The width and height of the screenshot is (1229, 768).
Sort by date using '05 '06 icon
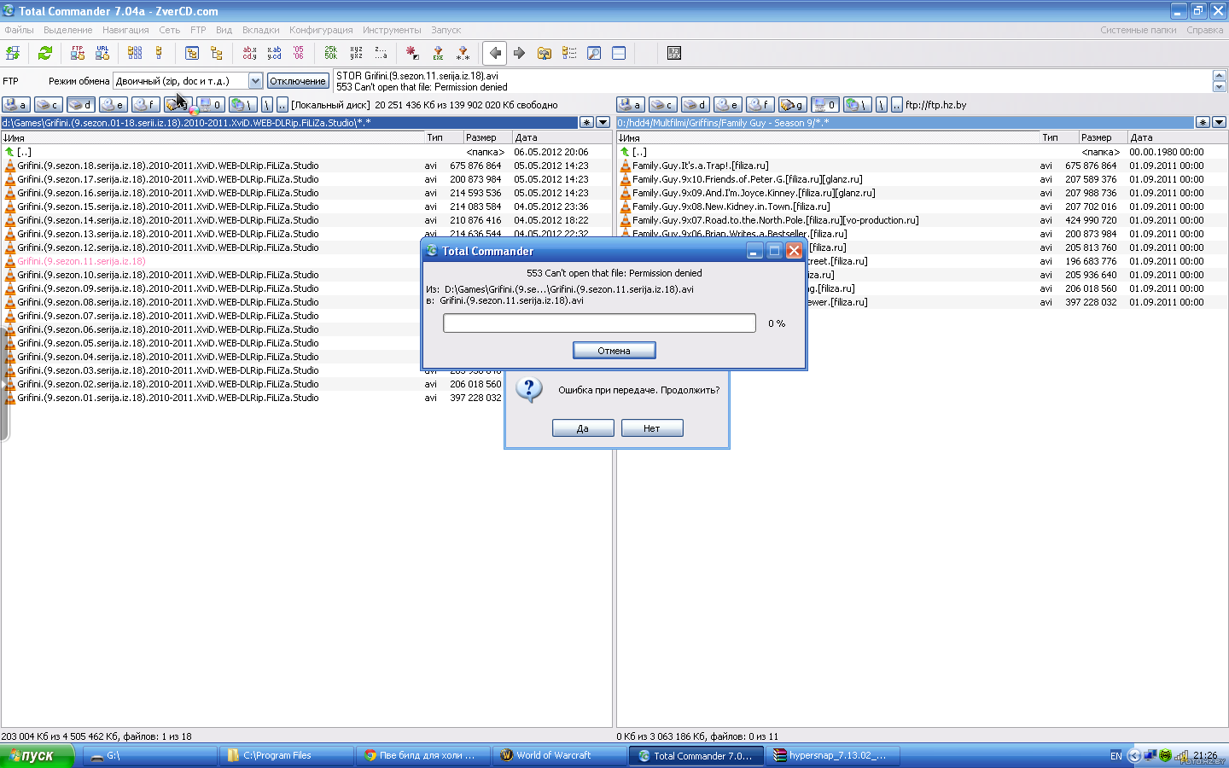coord(299,53)
